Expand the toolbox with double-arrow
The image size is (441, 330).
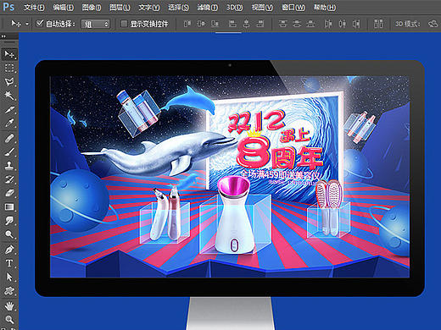click(3, 36)
